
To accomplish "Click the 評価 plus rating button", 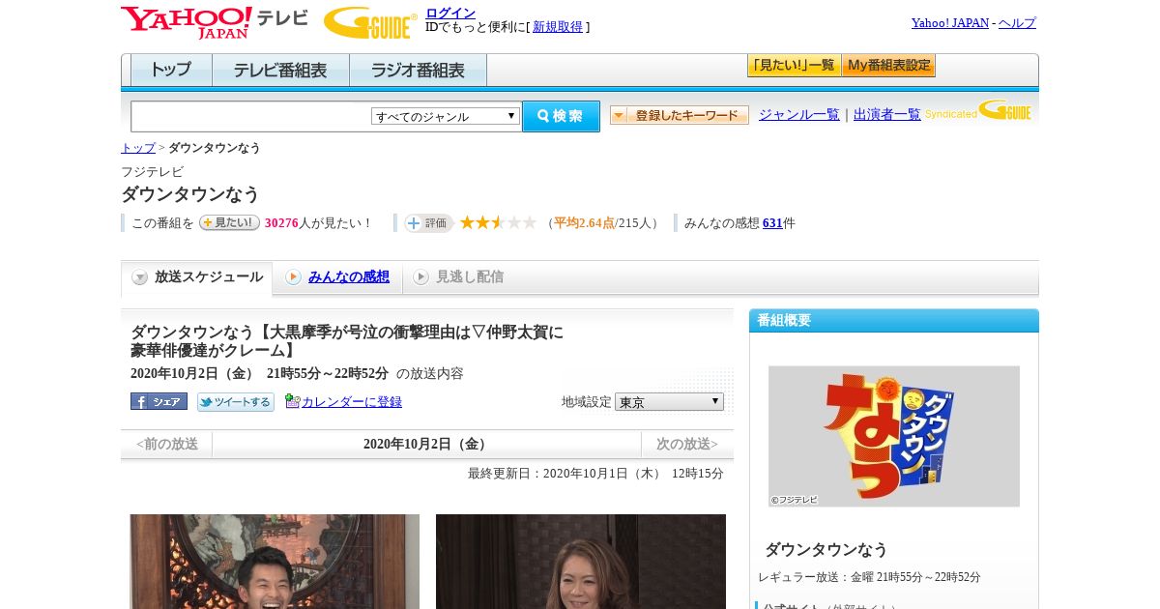I will point(429,223).
